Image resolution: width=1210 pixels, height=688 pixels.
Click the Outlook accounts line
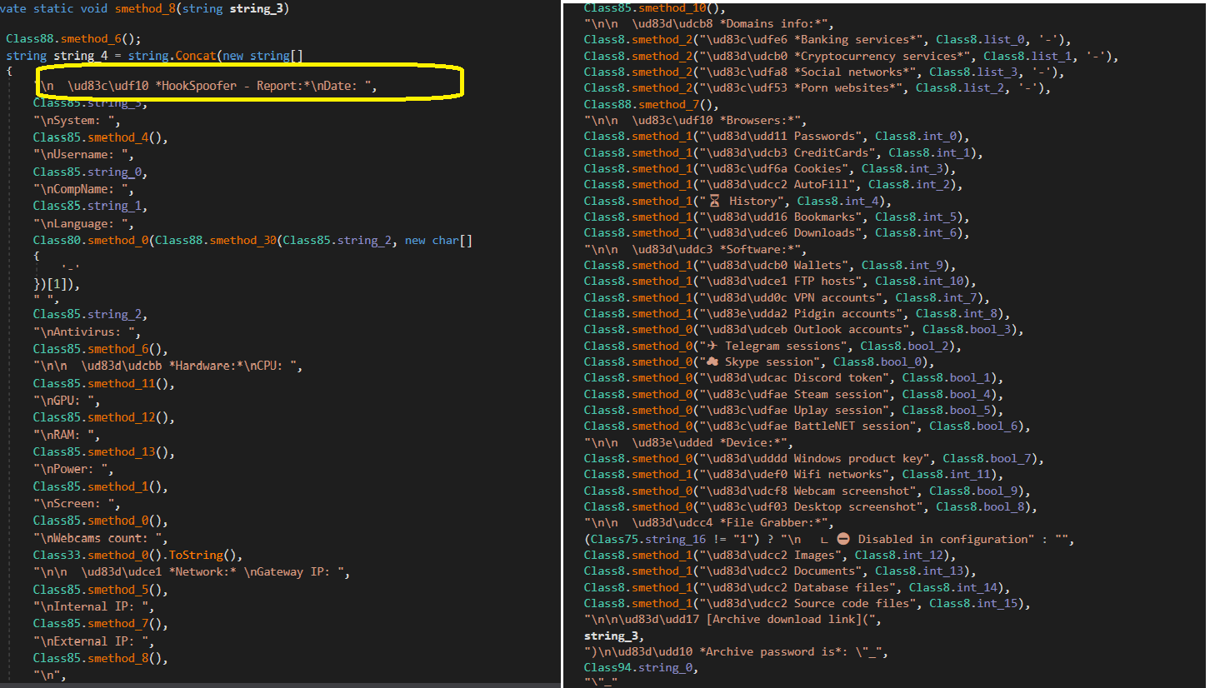[x=804, y=330]
